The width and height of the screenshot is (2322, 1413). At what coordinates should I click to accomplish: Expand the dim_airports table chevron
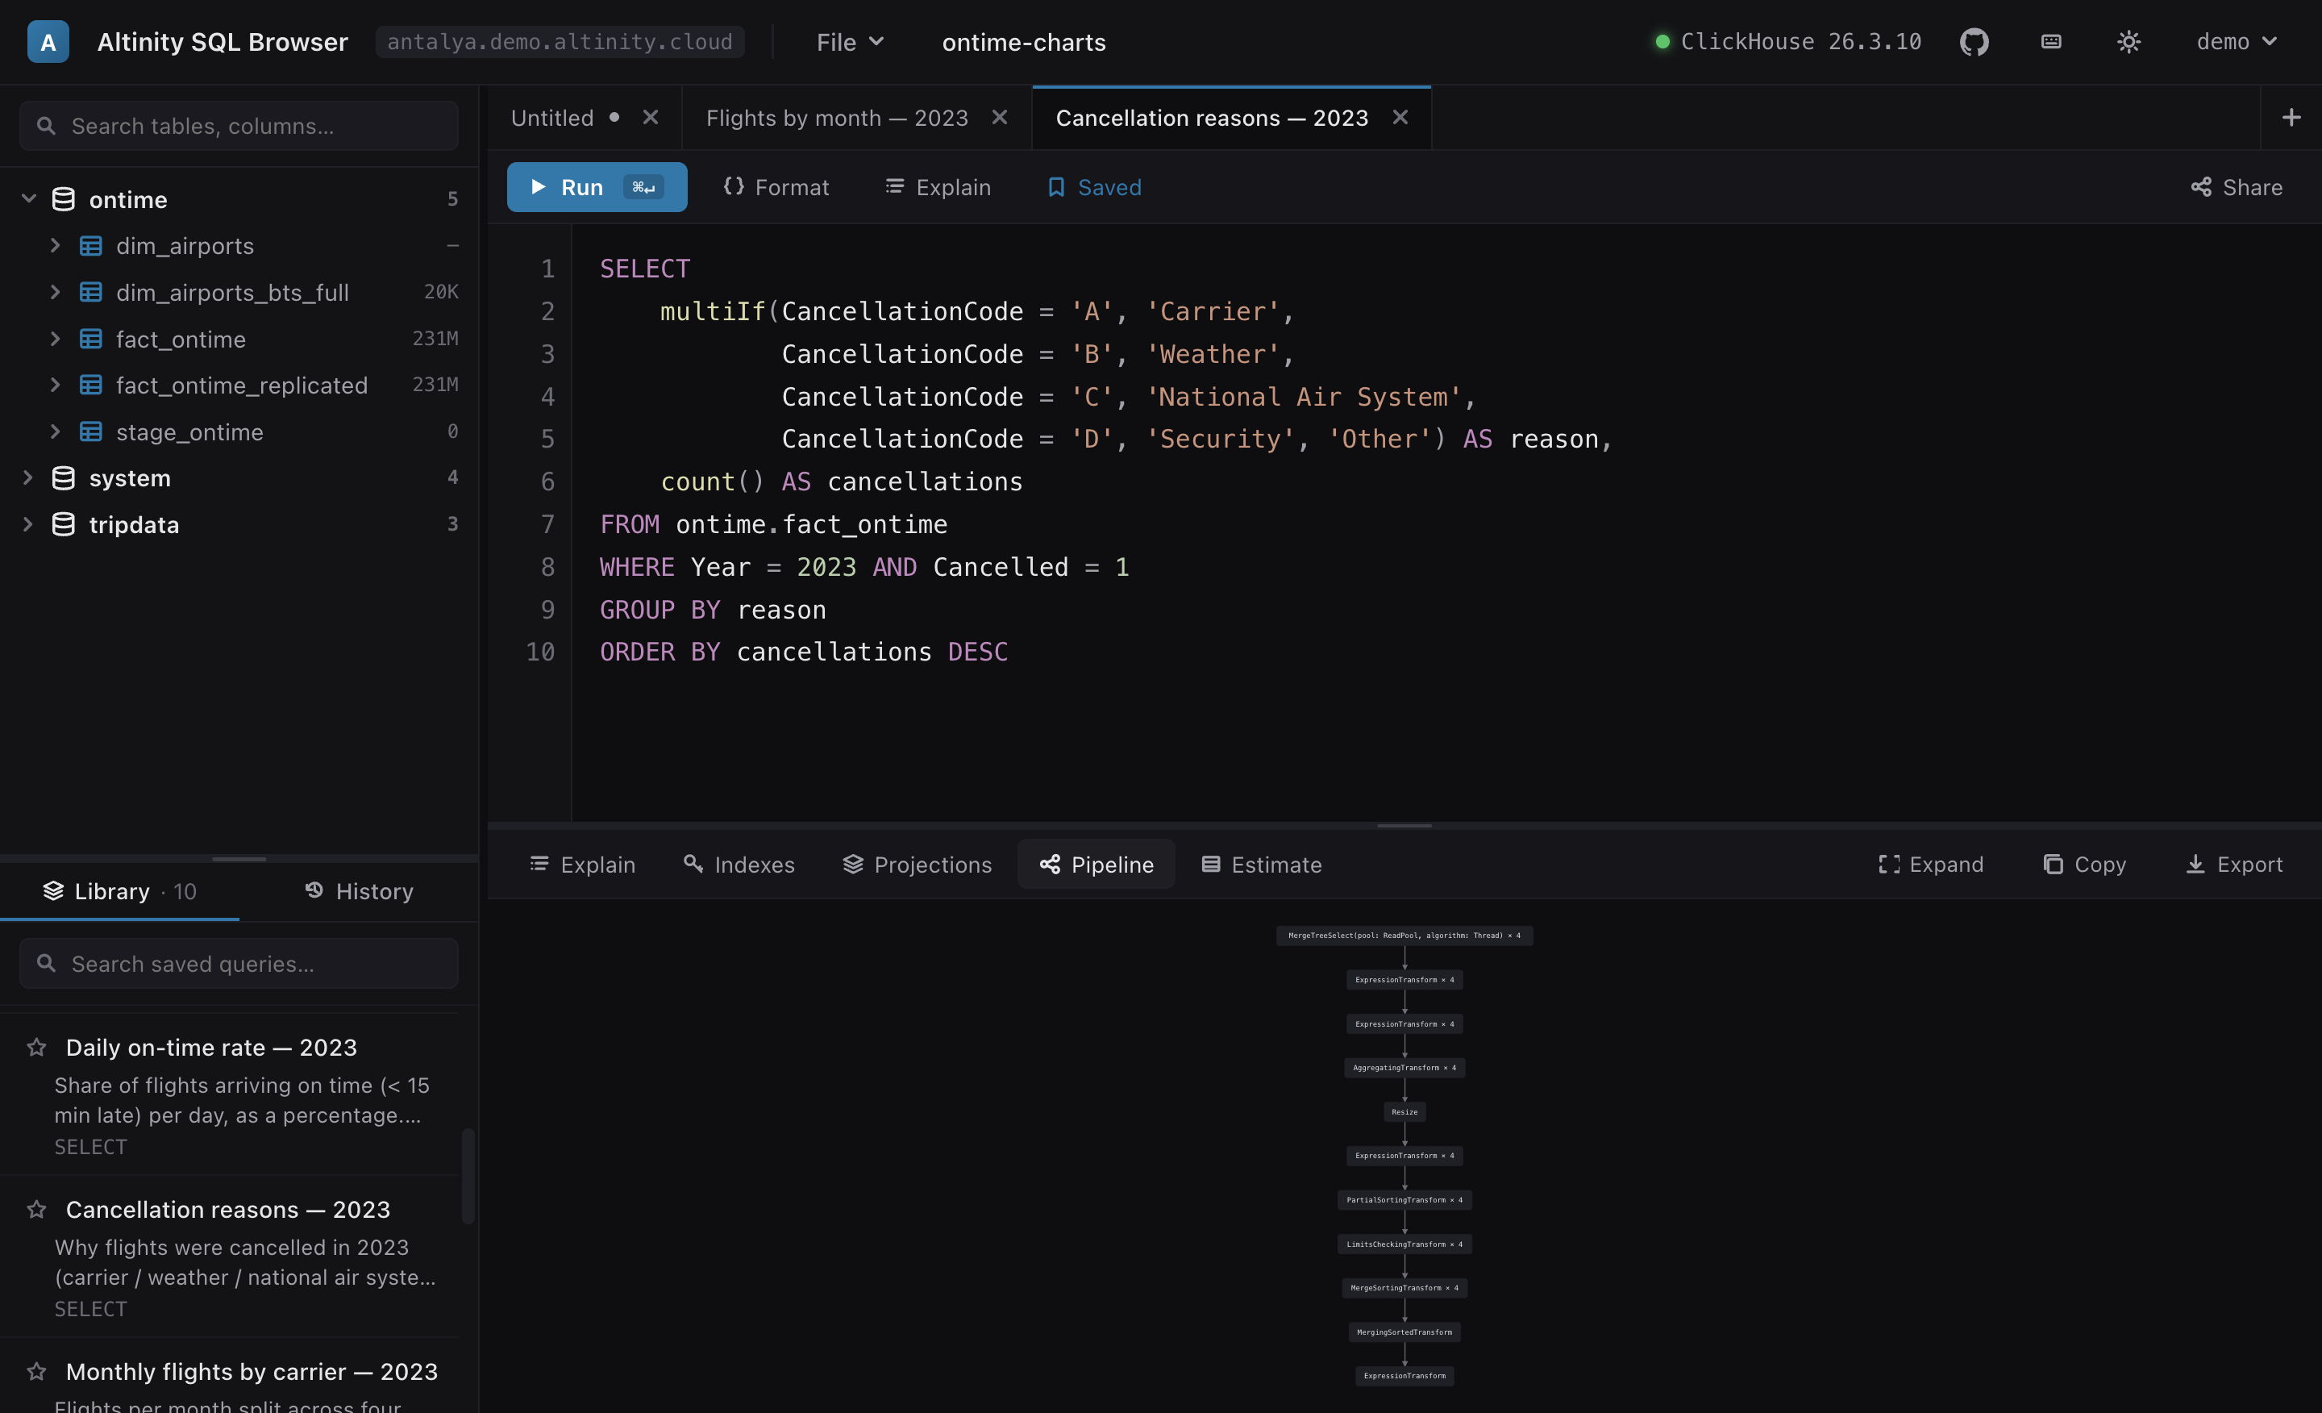(x=55, y=245)
